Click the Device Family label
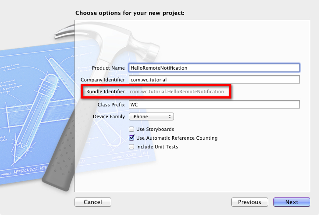This screenshot has height=215, width=319. [x=109, y=117]
